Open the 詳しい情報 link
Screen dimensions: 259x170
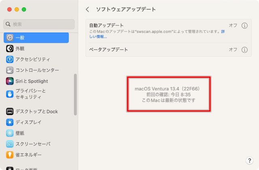(x=98, y=37)
